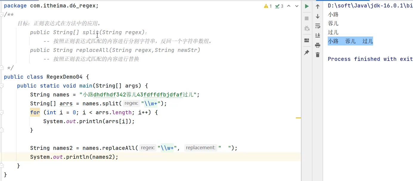
Task: Click "replaceAll" in the Javadoc comment
Action: (92, 50)
